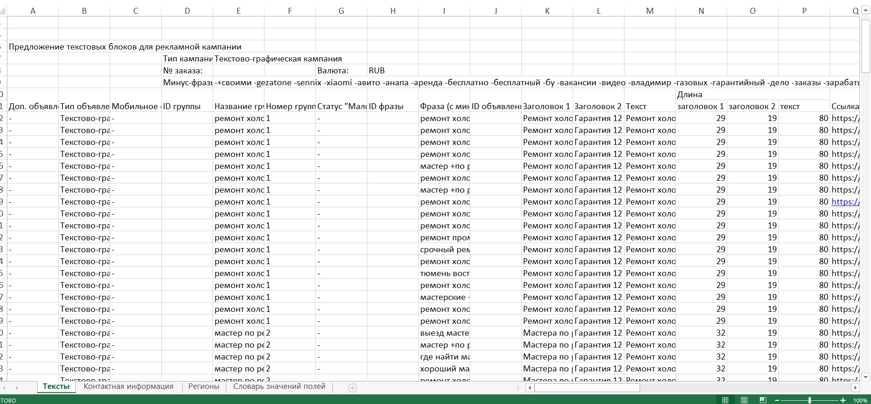Select the 'Текст' header in column M
The image size is (871, 404).
click(650, 106)
